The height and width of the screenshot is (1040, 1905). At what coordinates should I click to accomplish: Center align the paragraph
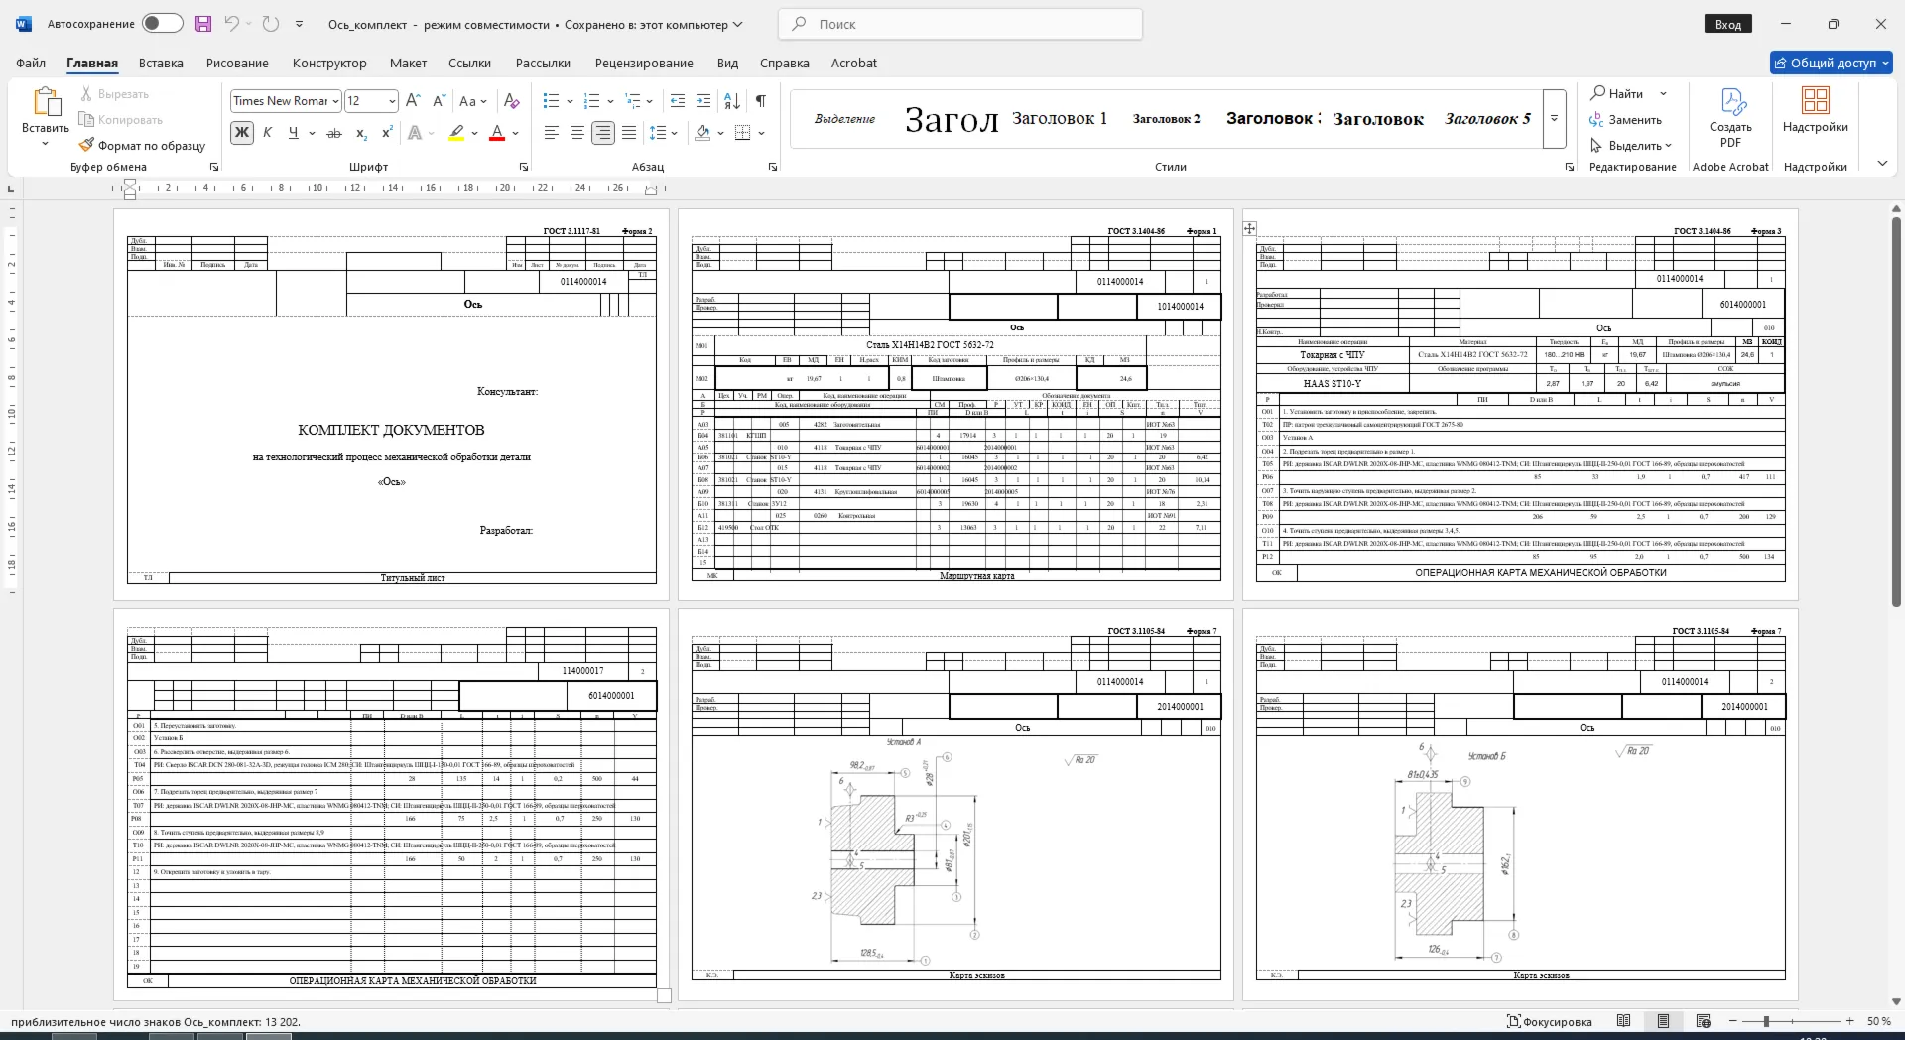(577, 133)
